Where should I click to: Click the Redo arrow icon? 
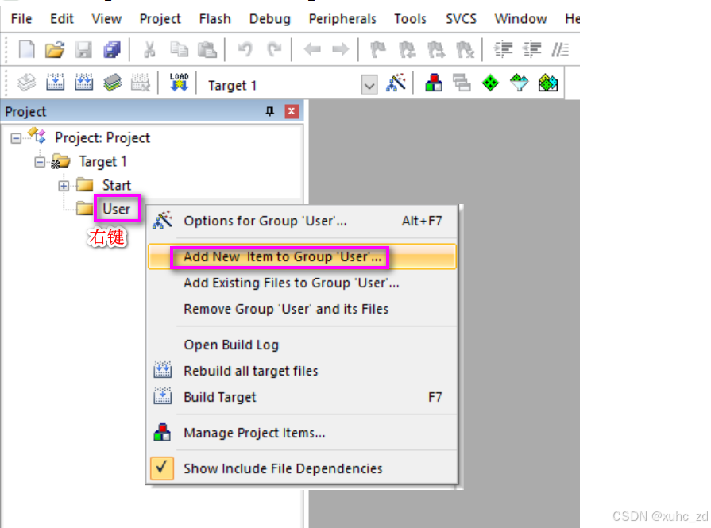click(x=274, y=49)
